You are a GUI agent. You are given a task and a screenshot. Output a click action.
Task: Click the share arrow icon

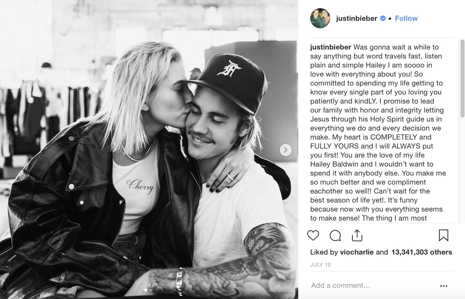357,235
